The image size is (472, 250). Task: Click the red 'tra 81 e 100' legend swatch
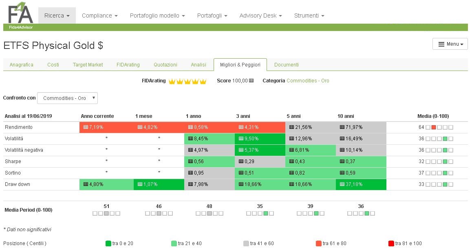tap(391, 243)
